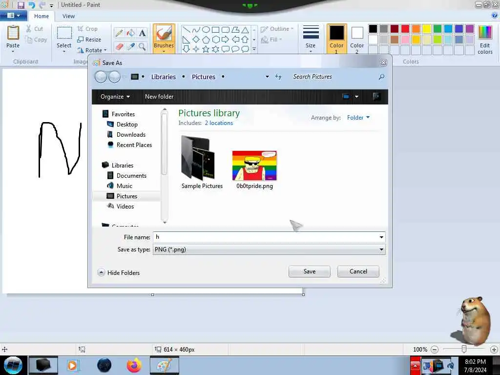This screenshot has width=500, height=375.
Task: Select Music library in sidebar
Action: point(124,186)
